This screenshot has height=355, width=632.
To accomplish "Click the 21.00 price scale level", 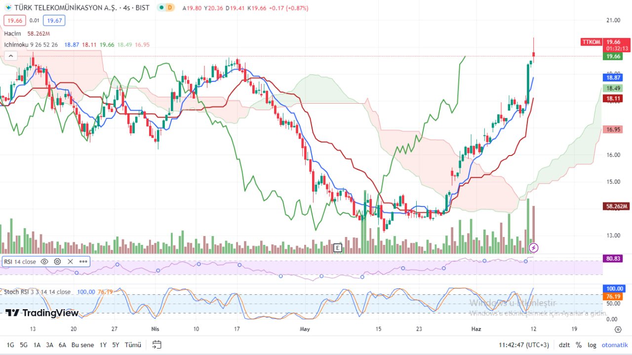I will 613,20.
